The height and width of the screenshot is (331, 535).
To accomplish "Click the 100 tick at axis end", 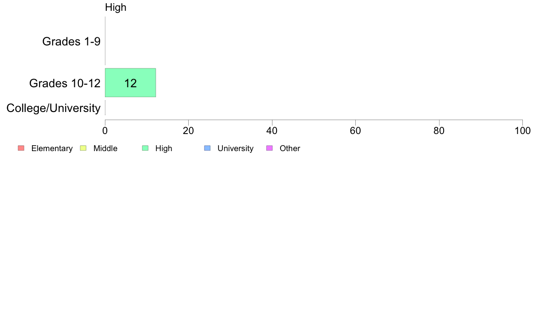I will [523, 131].
